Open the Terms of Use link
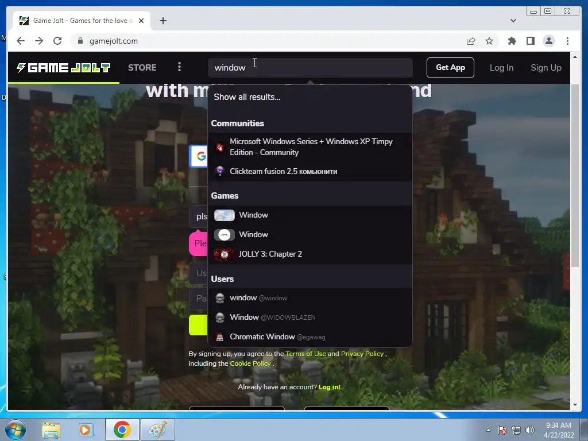The height and width of the screenshot is (441, 588). 305,354
